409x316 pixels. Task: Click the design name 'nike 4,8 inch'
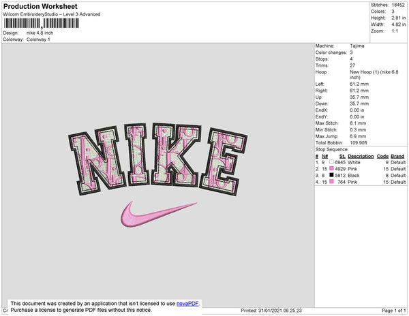pos(40,33)
